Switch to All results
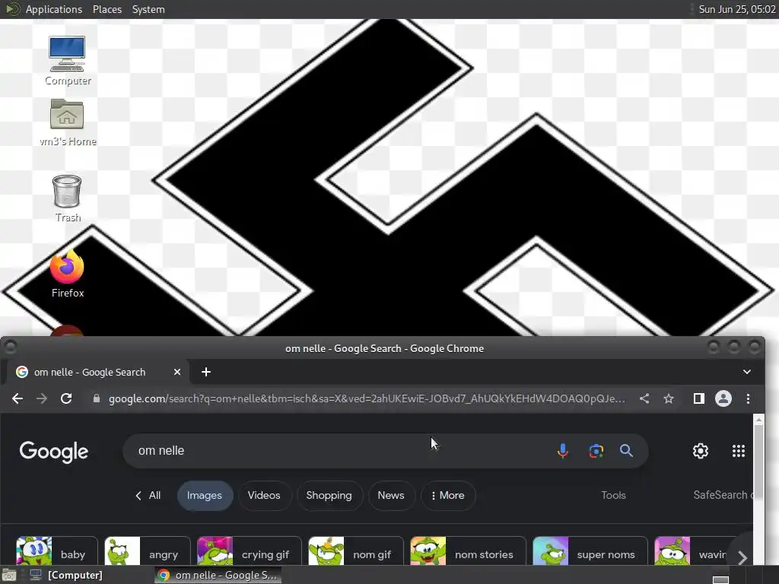The image size is (779, 584). pos(148,496)
